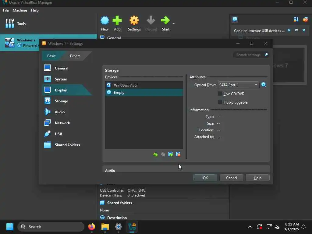Screen dimensions: 312x234
Task: Expand the system tray hidden icons chevron
Action: 250,227
